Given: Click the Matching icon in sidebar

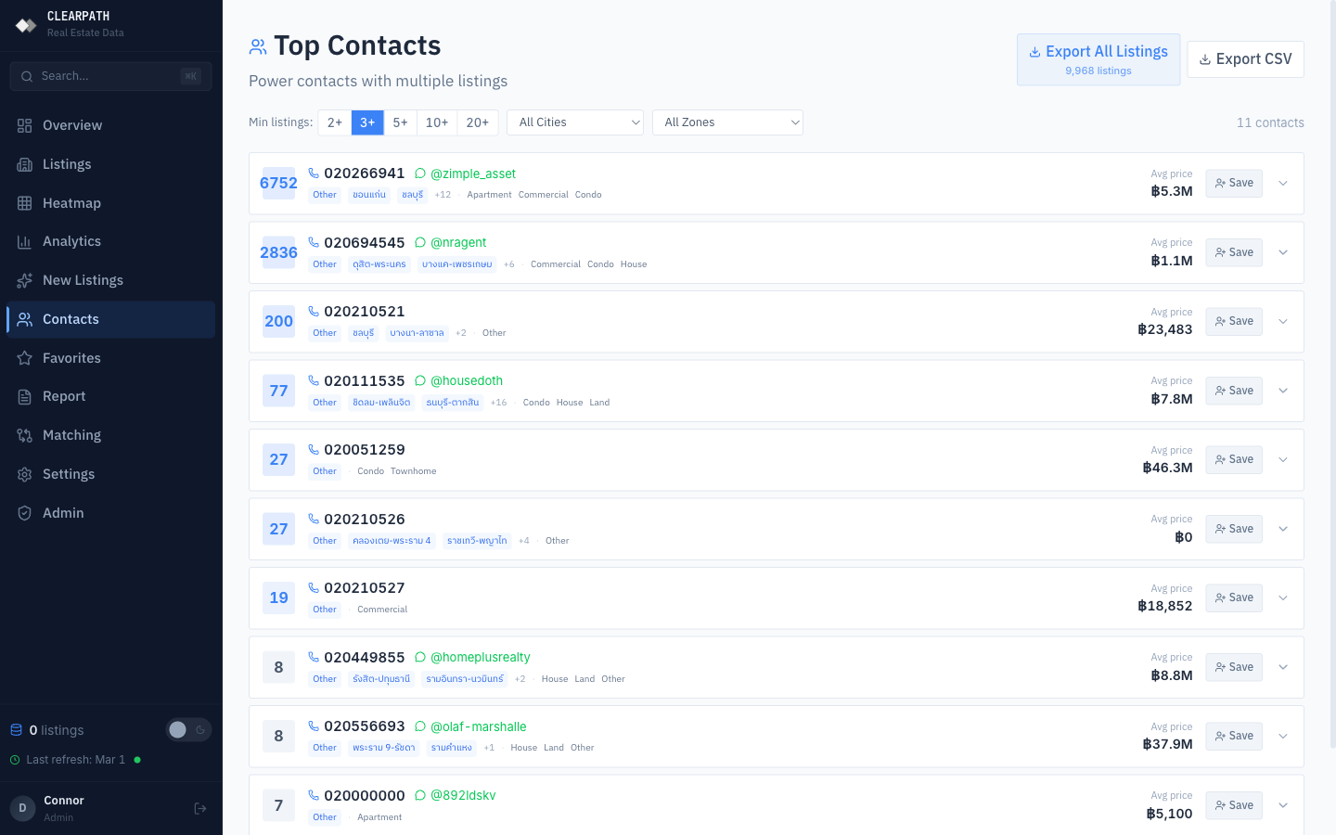Looking at the screenshot, I should [x=25, y=435].
